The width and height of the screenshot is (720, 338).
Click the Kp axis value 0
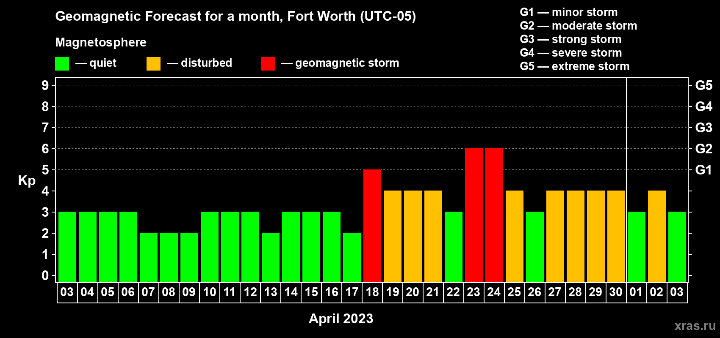[x=45, y=275]
